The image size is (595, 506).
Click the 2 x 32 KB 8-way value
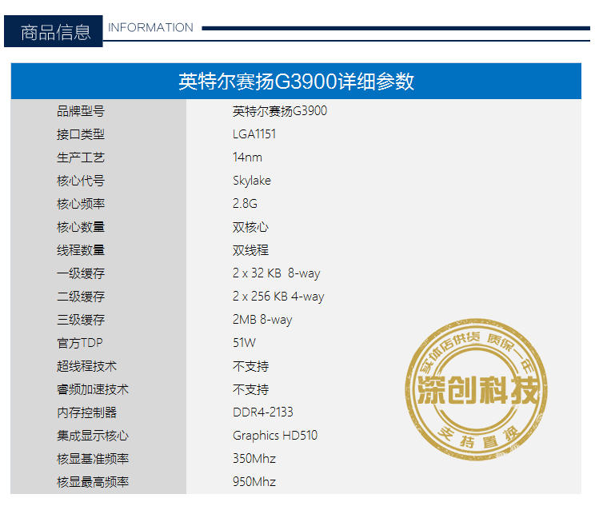[276, 273]
